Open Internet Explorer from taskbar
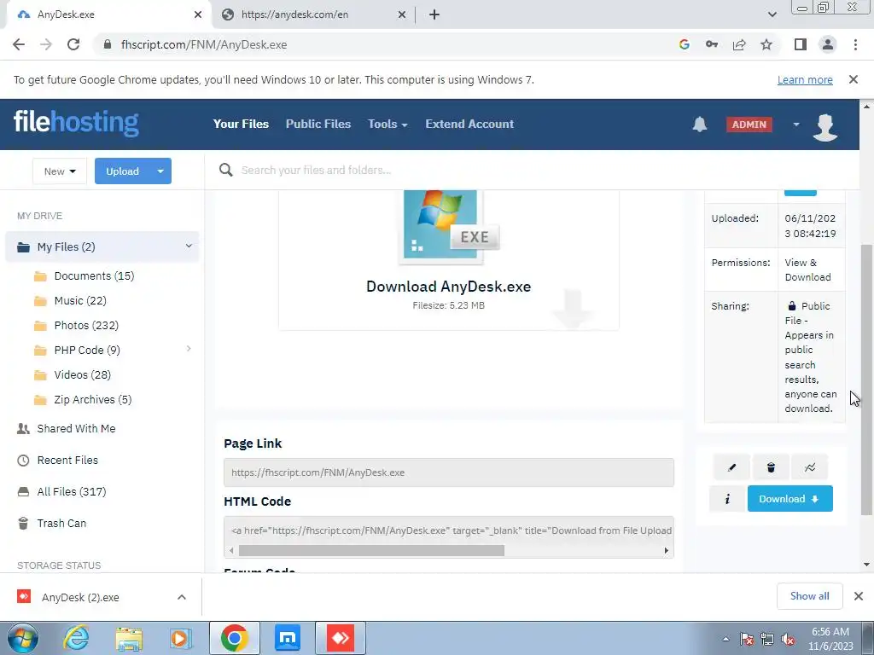The image size is (874, 655). pyautogui.click(x=75, y=638)
